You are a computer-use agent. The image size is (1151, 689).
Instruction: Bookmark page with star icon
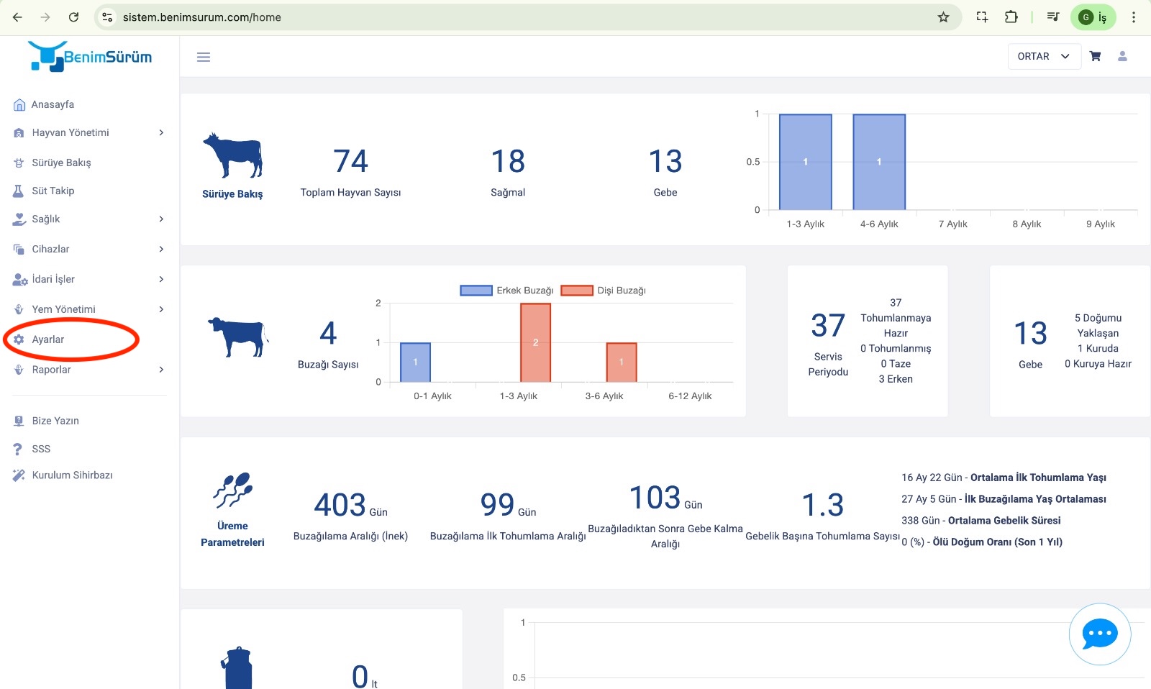click(x=943, y=17)
